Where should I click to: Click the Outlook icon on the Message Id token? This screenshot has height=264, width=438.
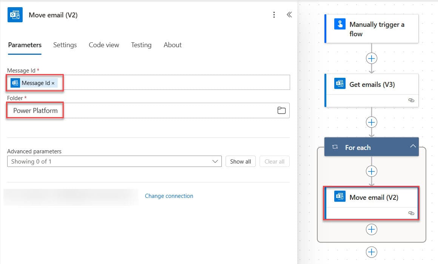pos(15,82)
